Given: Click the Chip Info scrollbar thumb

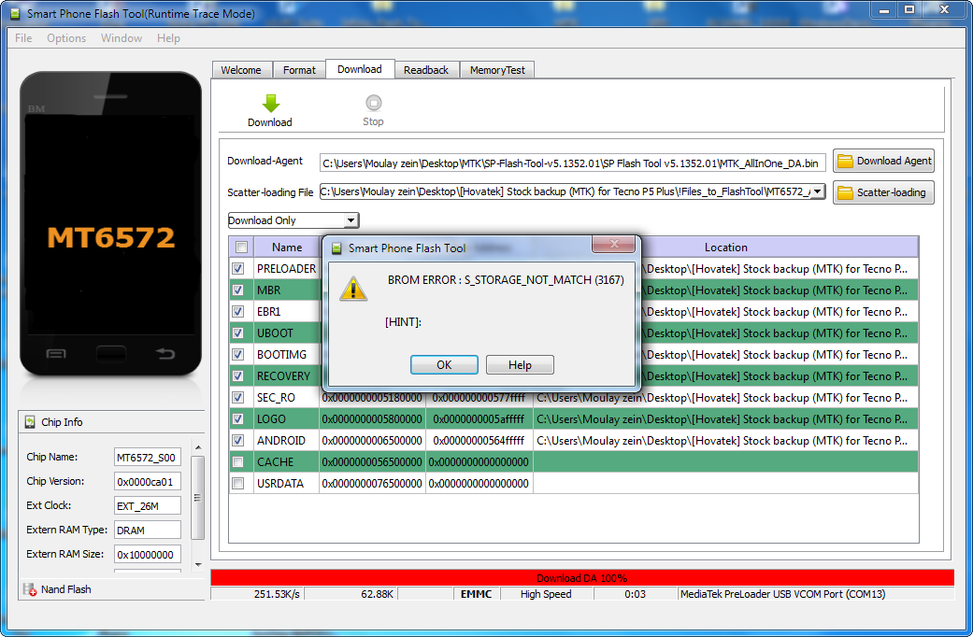Looking at the screenshot, I should point(198,498).
